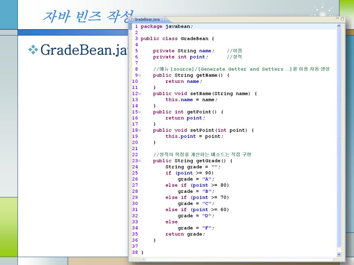Minimize the editor pane
The width and height of the screenshot is (354, 265).
[337, 19]
